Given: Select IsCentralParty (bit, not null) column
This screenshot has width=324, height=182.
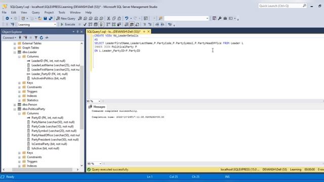Looking at the screenshot, I should 49,144.
